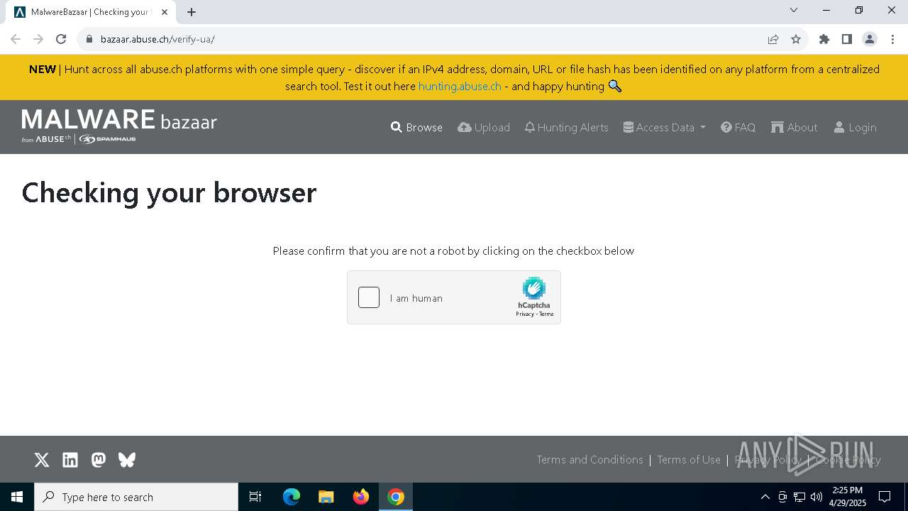Open the hCaptcha Privacy link
Screen dimensions: 908x511
(x=525, y=314)
